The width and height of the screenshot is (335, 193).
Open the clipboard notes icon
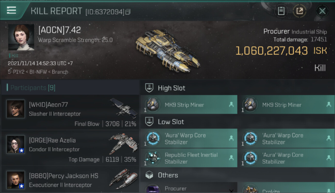[281, 11]
